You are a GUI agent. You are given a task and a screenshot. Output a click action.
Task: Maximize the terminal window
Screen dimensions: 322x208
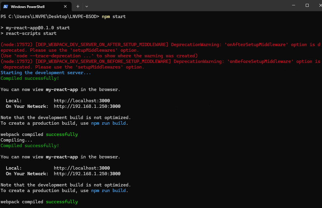(x=307, y=6)
